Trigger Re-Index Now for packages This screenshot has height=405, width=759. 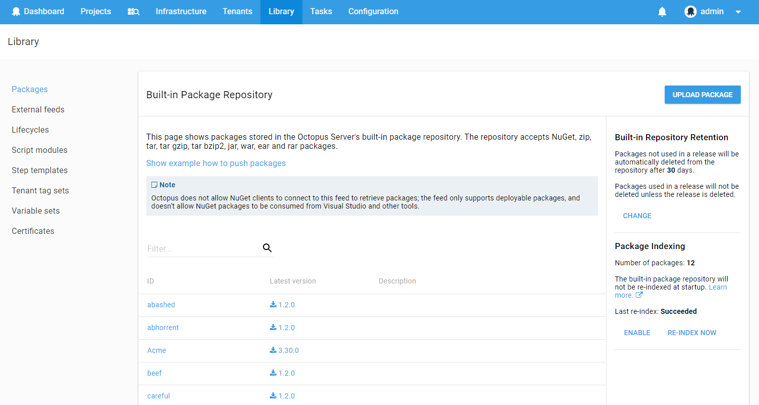coord(692,333)
